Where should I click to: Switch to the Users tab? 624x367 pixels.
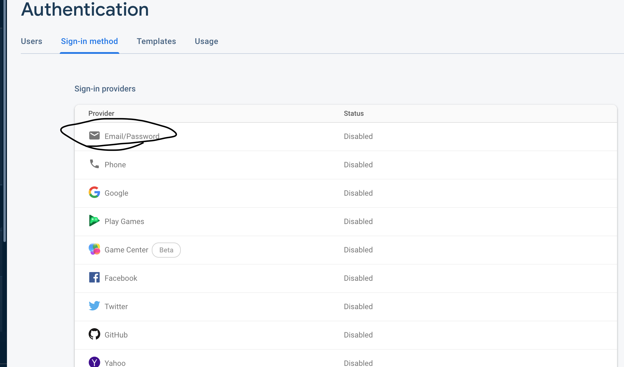32,41
